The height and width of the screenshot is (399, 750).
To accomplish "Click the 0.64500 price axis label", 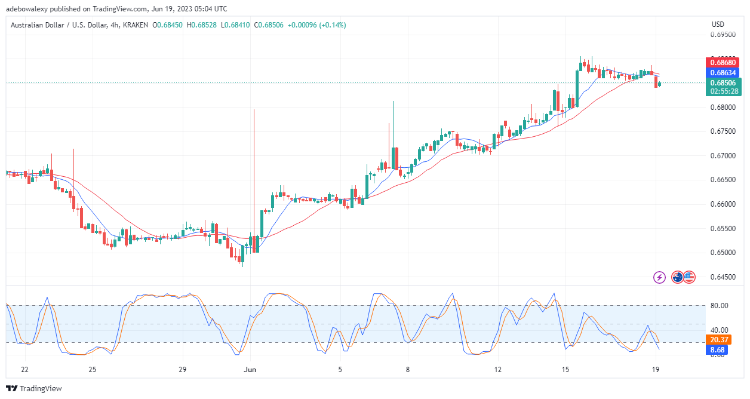I will pyautogui.click(x=723, y=277).
